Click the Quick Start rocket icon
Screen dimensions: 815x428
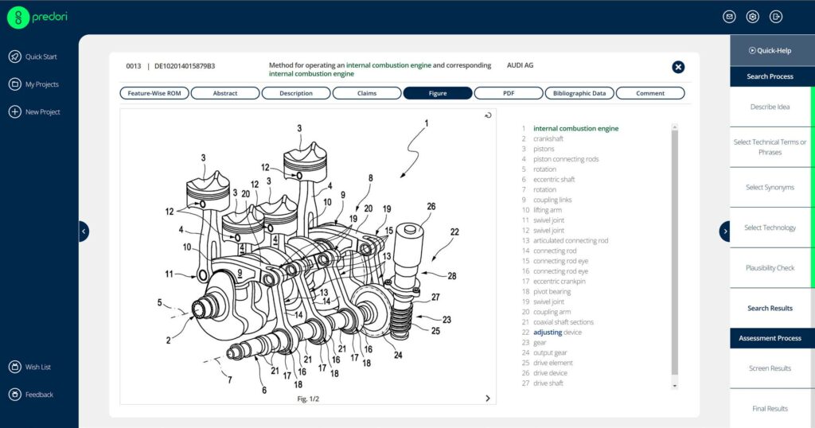(14, 56)
